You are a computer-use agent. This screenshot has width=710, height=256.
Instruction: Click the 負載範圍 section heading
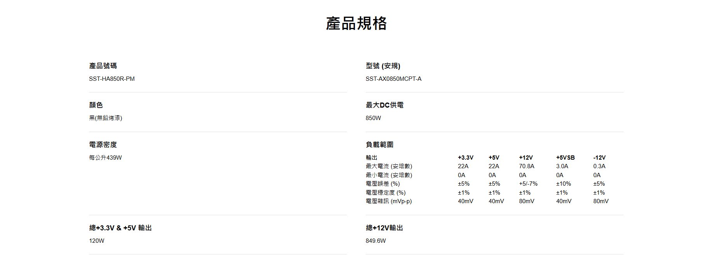tap(379, 145)
